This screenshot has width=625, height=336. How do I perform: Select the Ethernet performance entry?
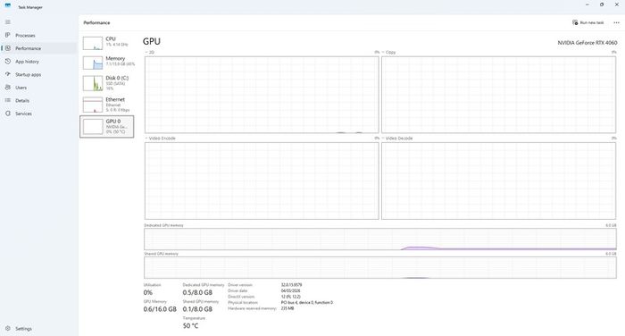pos(107,105)
